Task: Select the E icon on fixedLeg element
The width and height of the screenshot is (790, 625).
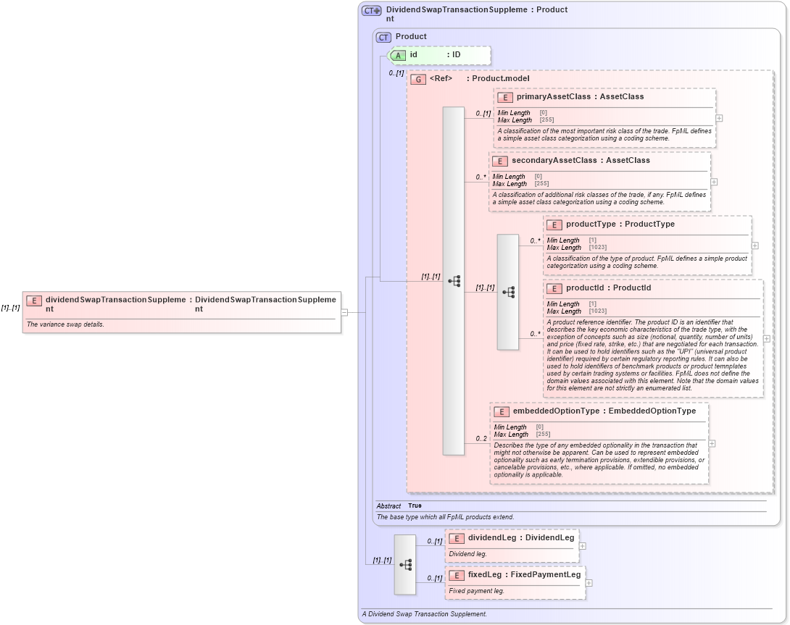Action: pos(457,575)
